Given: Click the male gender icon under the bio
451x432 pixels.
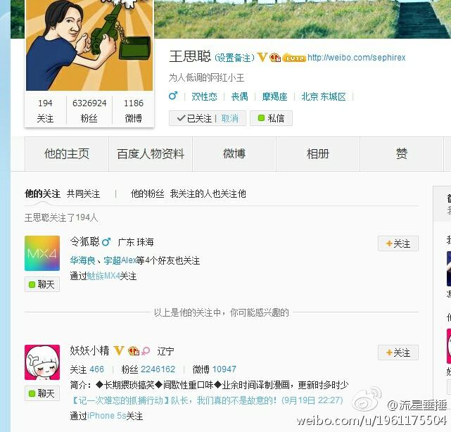Looking at the screenshot, I should (x=173, y=96).
